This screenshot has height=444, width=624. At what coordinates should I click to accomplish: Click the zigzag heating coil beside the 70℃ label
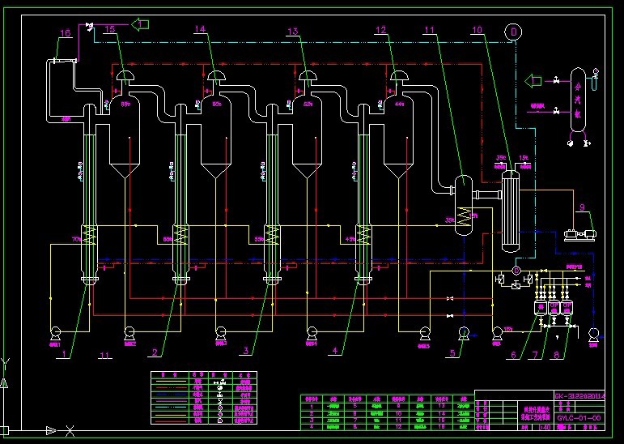[90, 235]
